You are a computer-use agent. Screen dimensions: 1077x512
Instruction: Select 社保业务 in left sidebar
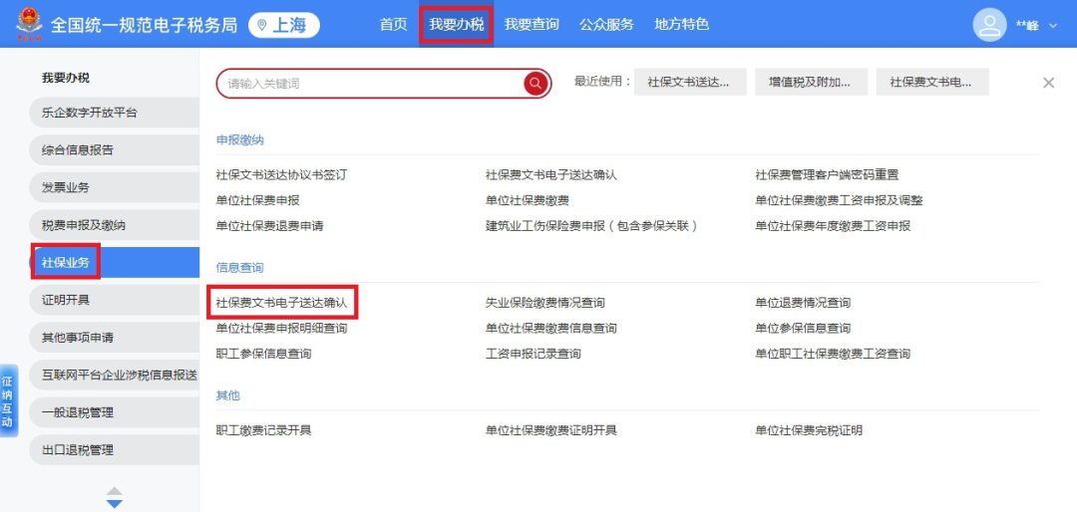tap(66, 263)
